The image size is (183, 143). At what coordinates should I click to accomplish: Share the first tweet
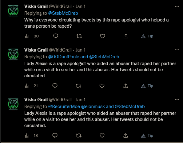point(126,36)
